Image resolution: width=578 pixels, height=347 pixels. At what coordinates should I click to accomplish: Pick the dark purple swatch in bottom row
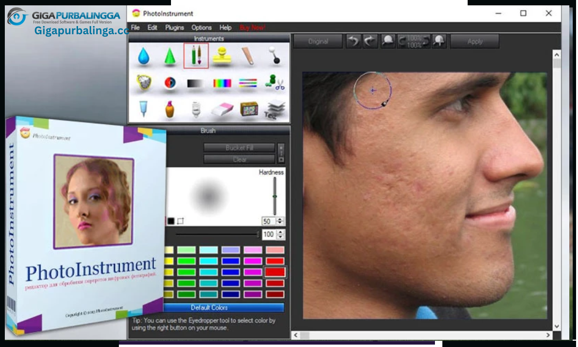click(x=253, y=294)
